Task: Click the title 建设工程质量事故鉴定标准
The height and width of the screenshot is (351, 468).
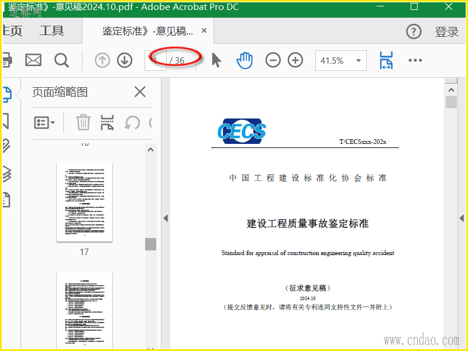Action: (x=308, y=223)
